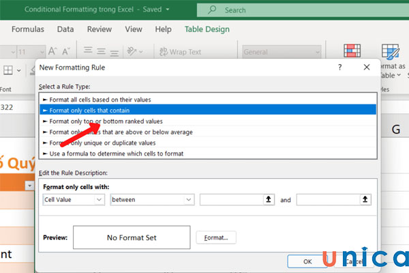Click the Increase Font Size icon

53,52
